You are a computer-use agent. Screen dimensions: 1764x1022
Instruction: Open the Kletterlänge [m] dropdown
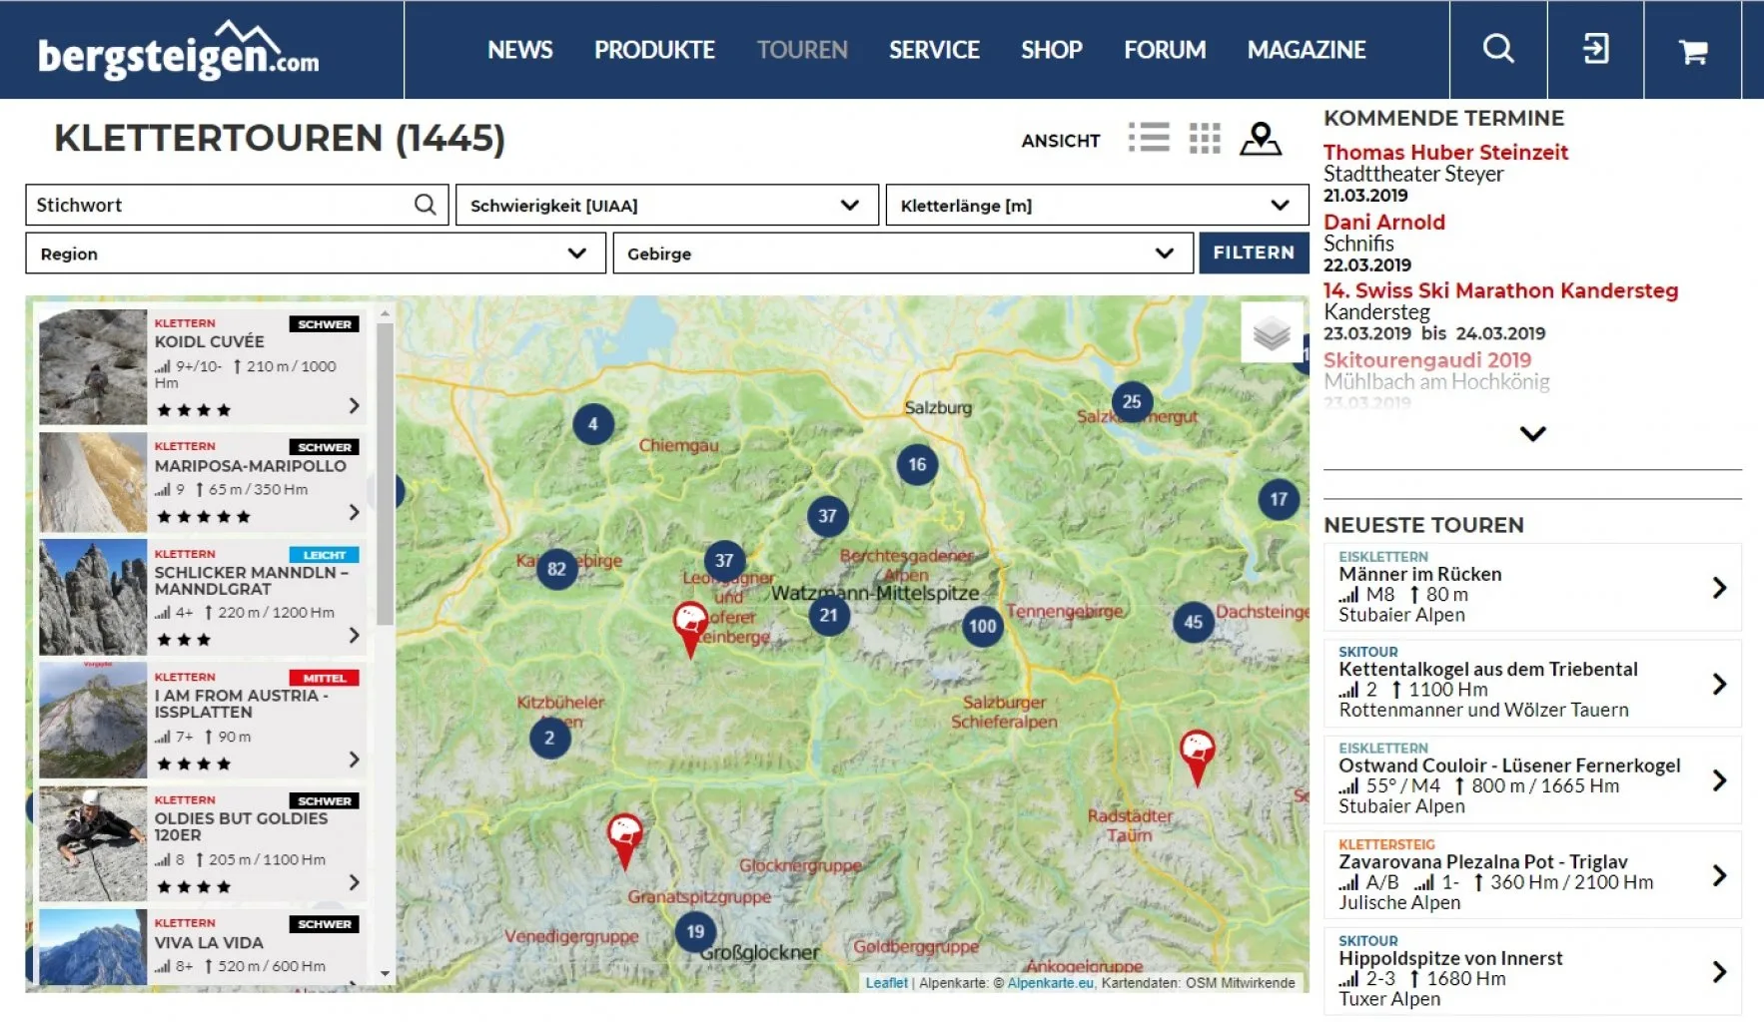pos(1096,206)
